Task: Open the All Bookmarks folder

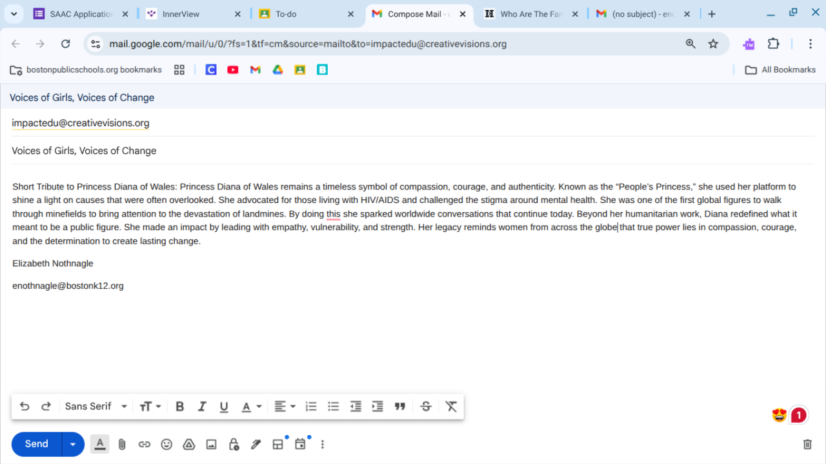Action: click(x=780, y=70)
